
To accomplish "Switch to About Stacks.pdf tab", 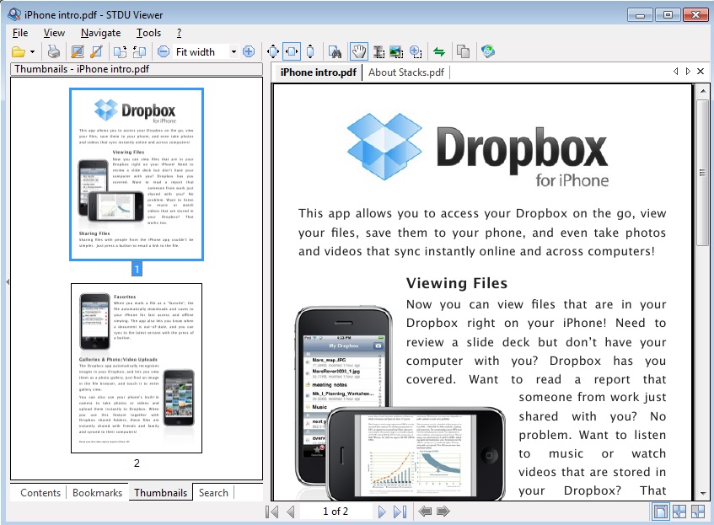I will (x=406, y=72).
